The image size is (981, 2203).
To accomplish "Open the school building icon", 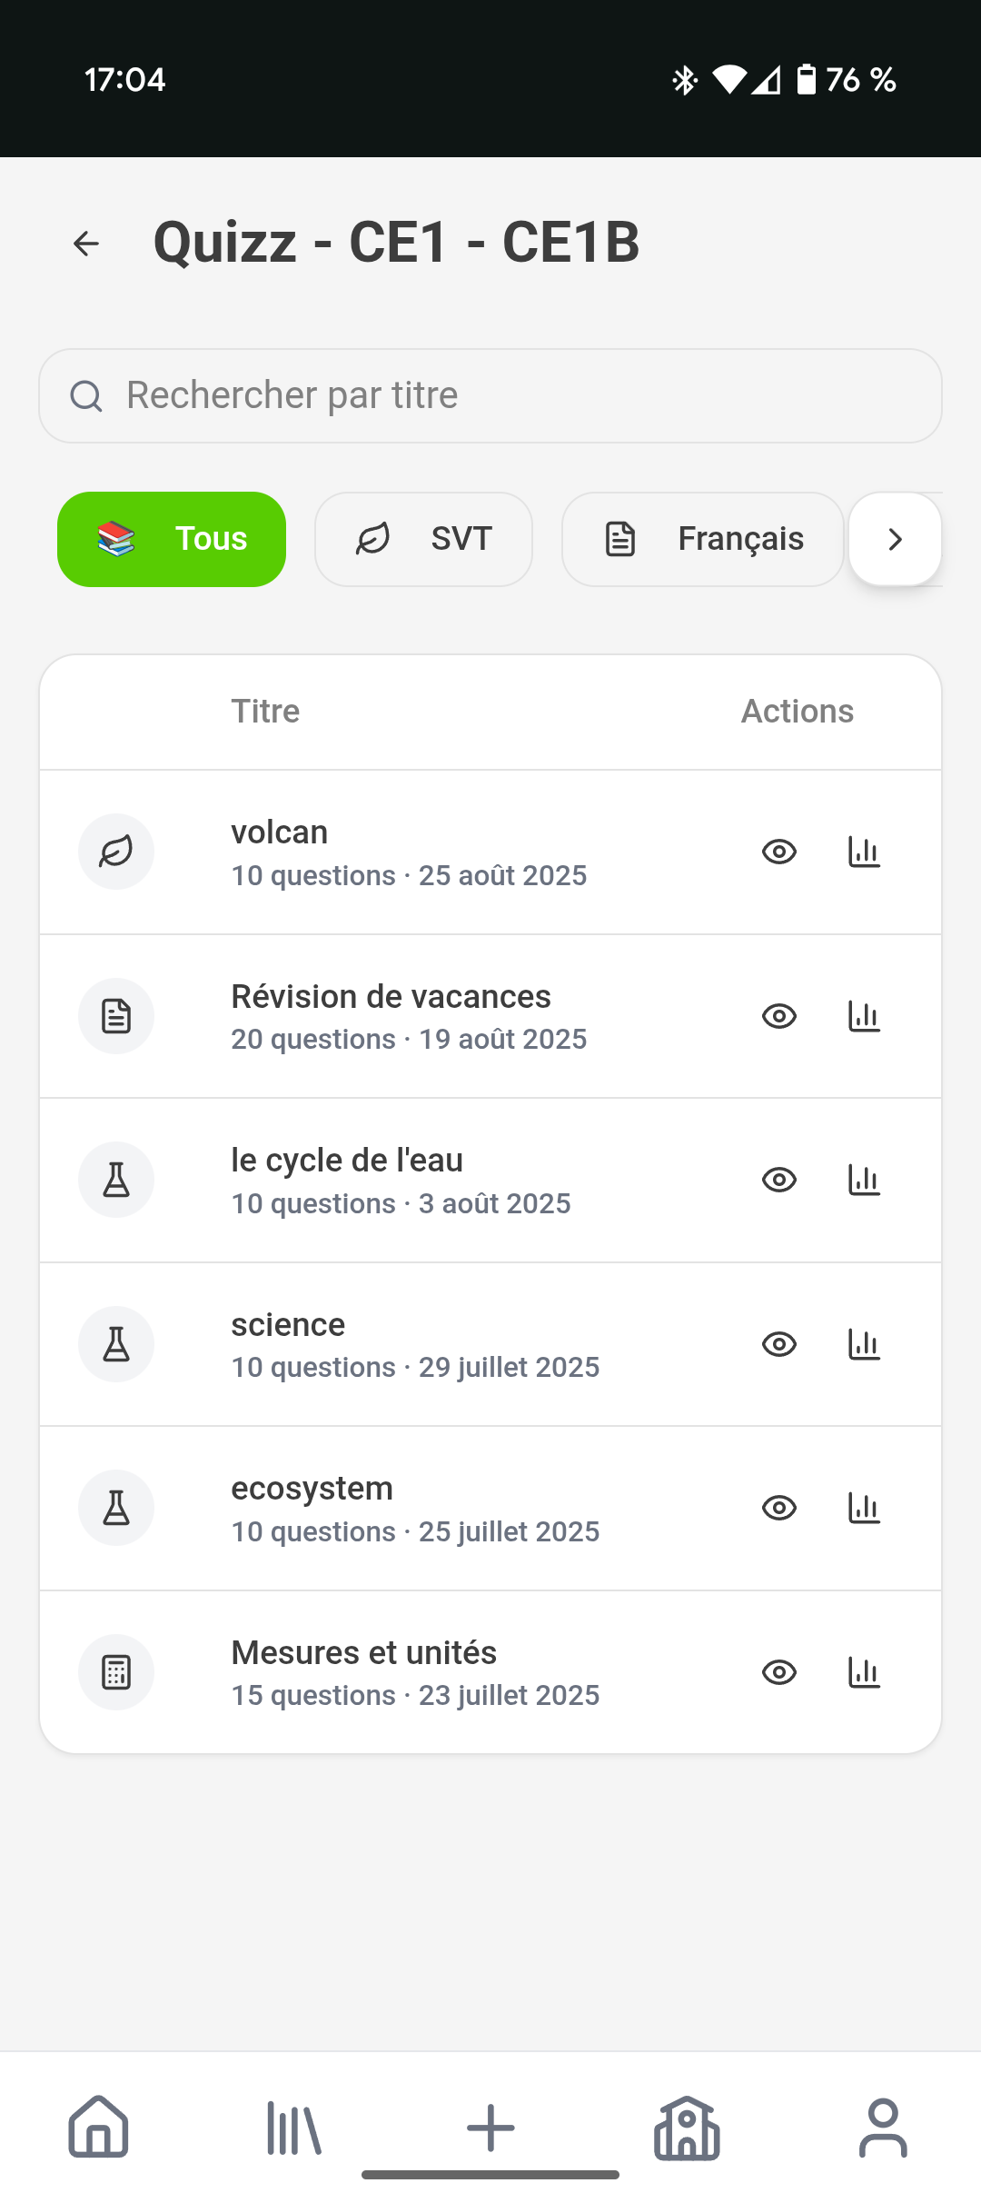I will [687, 2127].
